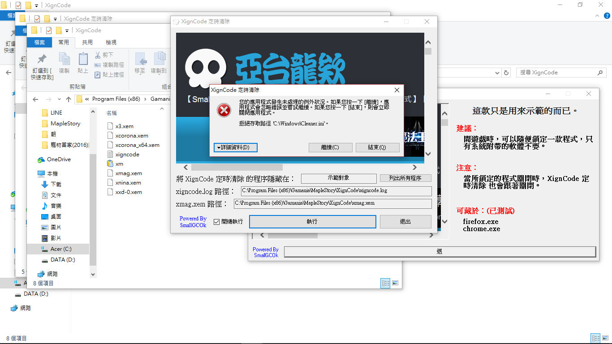Click the red error icon in dialog
The height and width of the screenshot is (344, 612).
click(224, 110)
